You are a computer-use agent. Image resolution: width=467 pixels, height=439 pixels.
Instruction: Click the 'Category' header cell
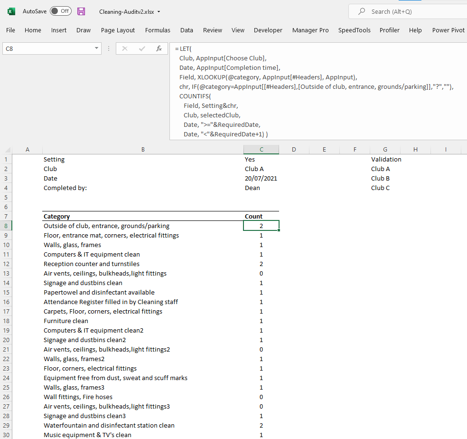(x=143, y=216)
